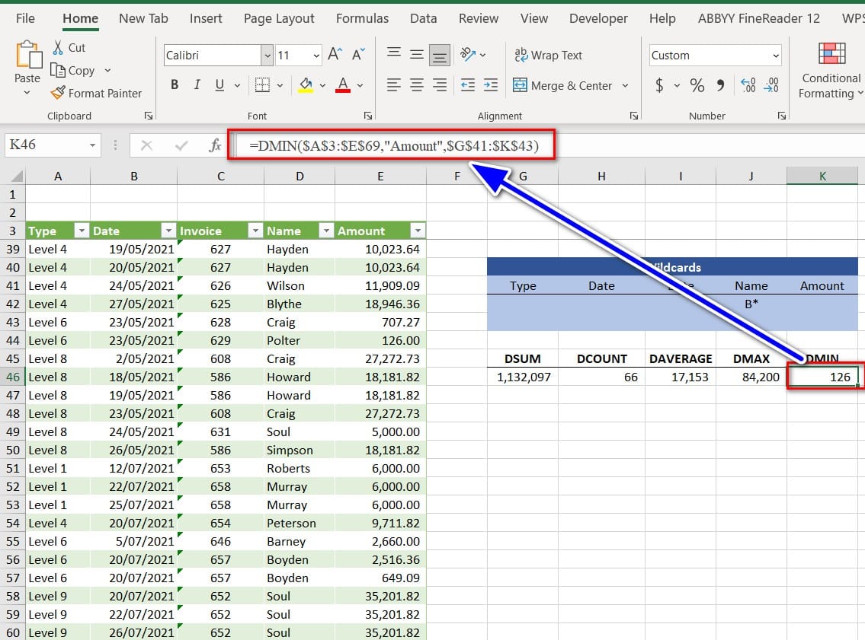Click the Increase Indent icon

[491, 85]
